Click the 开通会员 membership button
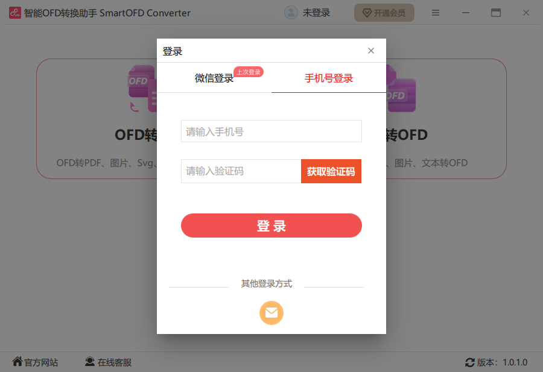 [384, 13]
